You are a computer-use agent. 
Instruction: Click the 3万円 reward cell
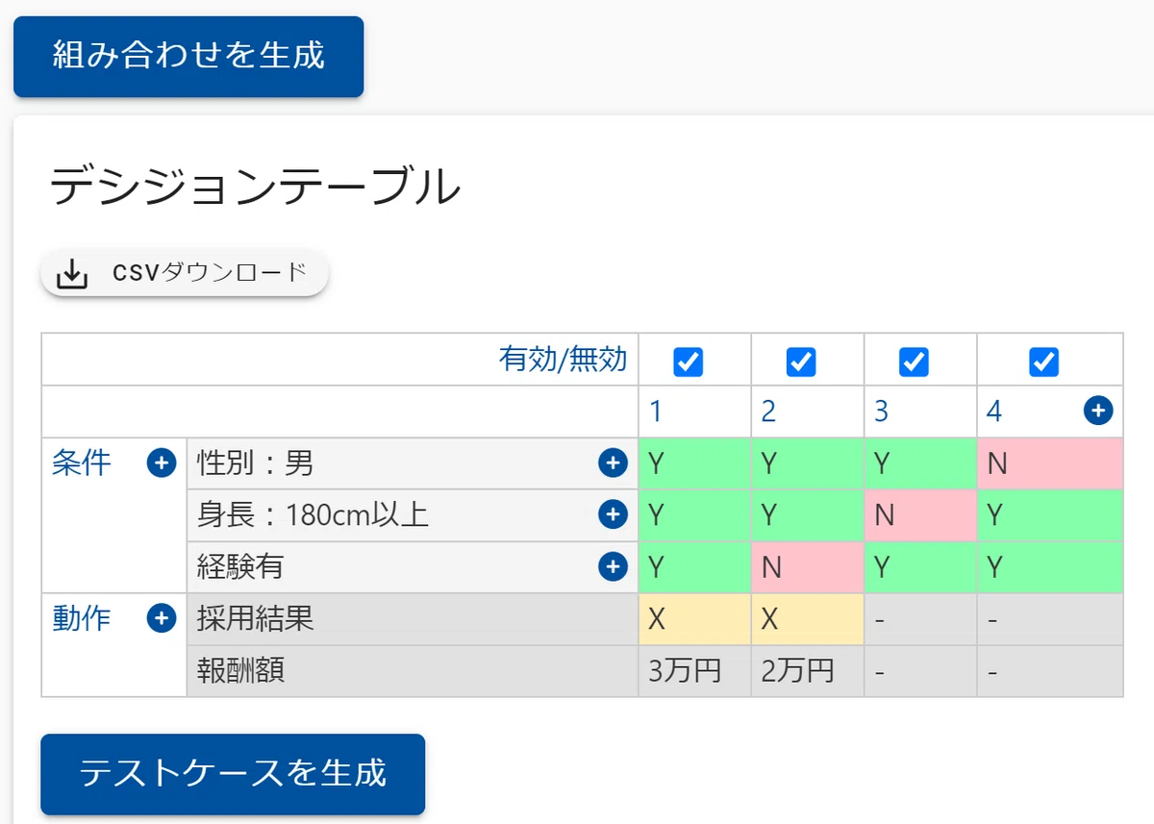pyautogui.click(x=694, y=671)
